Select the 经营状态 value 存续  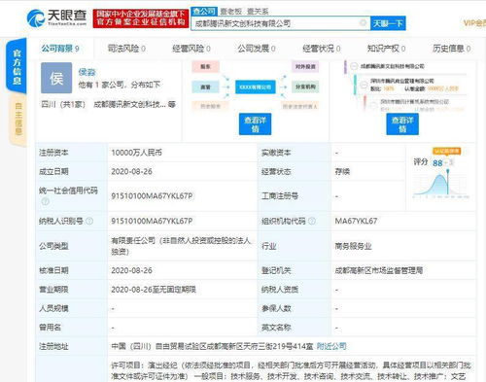342,171
